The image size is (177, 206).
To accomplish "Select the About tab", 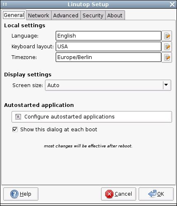I will [x=115, y=15].
